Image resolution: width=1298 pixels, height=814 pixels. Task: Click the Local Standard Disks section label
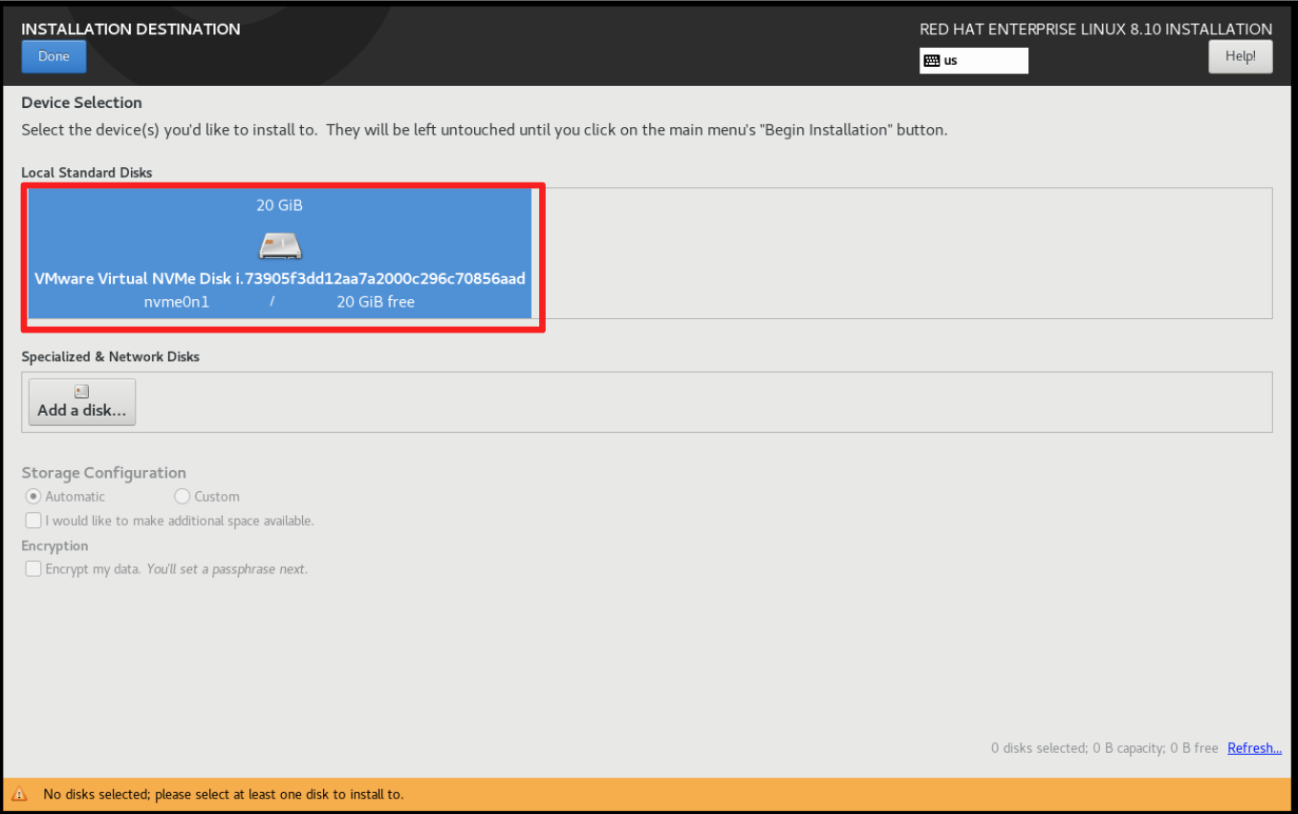(86, 172)
